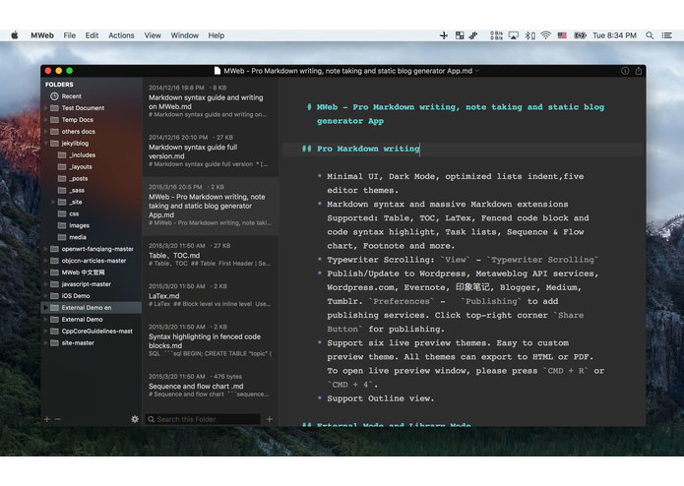Open the Apple menu
Image resolution: width=684 pixels, height=486 pixels.
[15, 35]
